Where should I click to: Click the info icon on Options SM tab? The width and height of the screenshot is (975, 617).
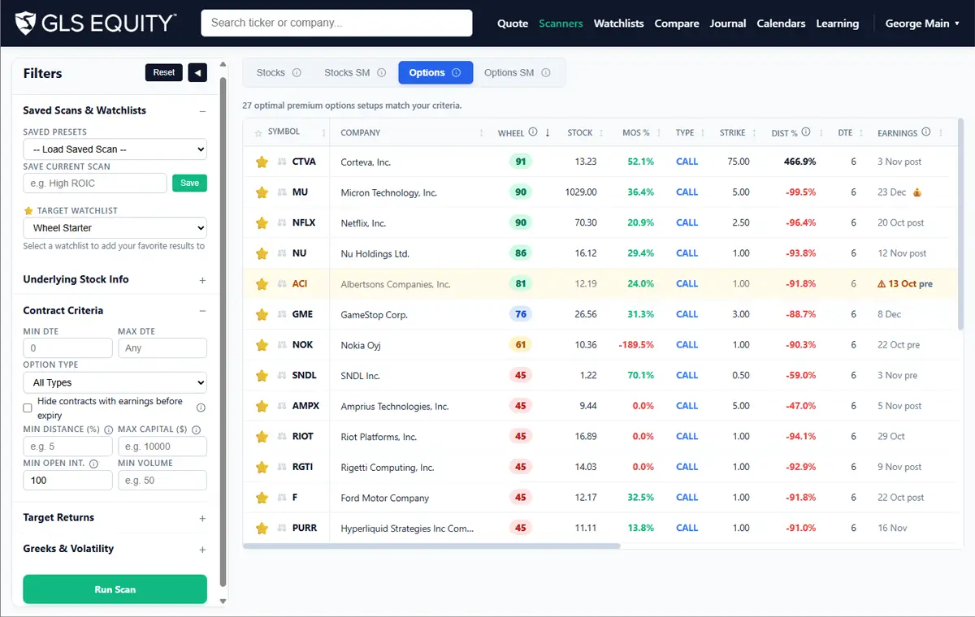(x=546, y=73)
